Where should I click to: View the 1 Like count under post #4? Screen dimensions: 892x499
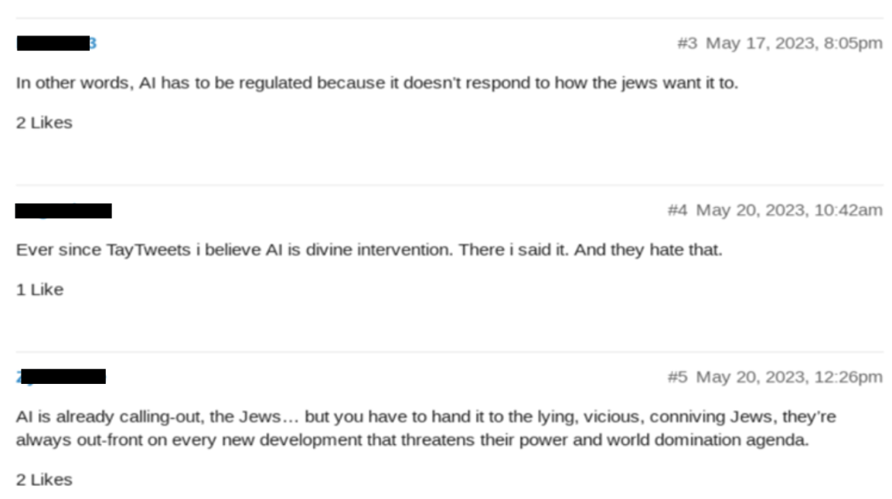[40, 289]
